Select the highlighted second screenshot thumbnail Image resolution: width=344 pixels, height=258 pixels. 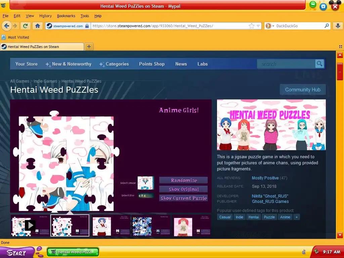tap(70, 225)
